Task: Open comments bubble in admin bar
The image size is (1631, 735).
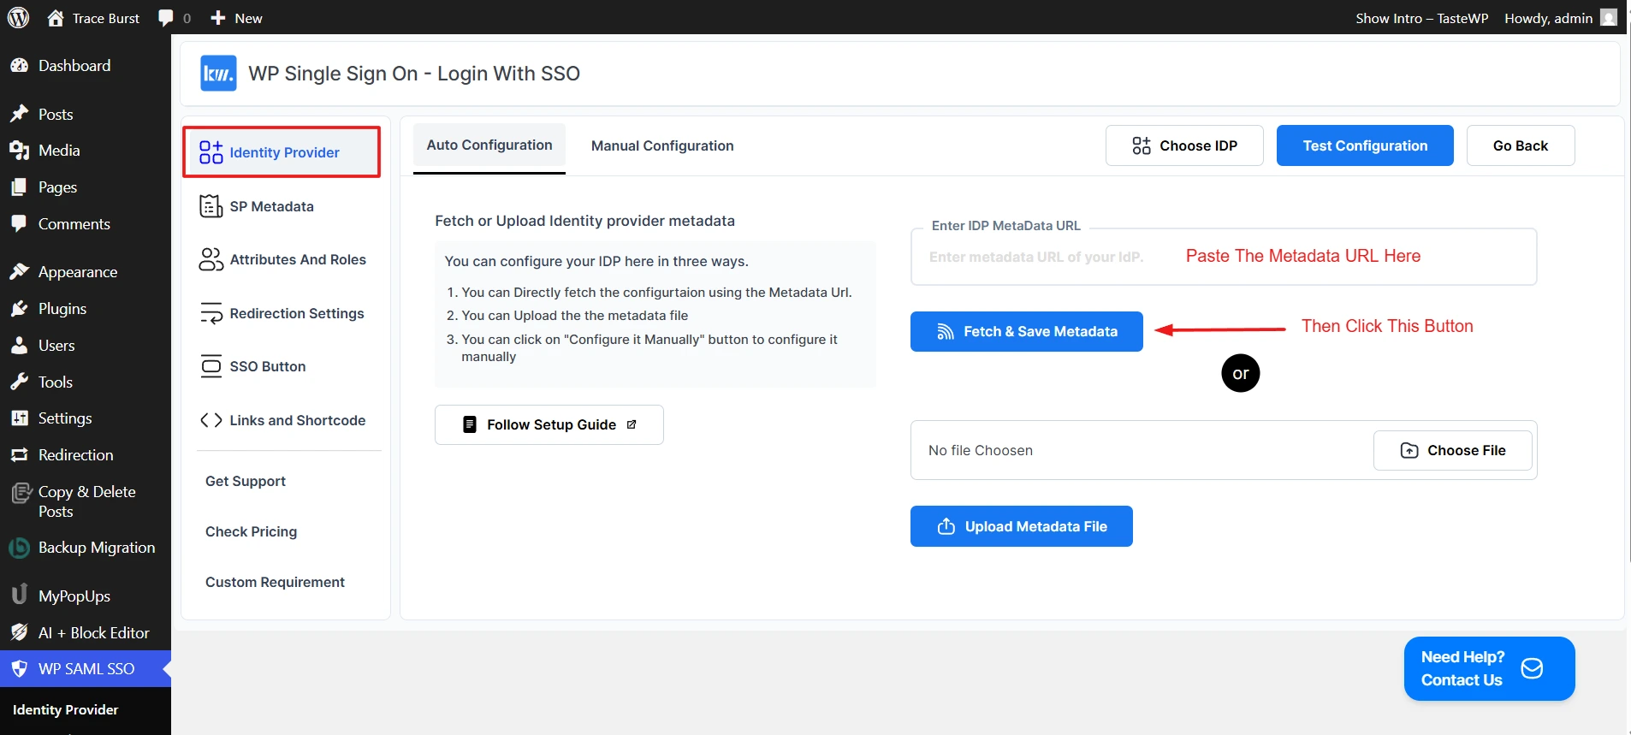Action: click(175, 18)
